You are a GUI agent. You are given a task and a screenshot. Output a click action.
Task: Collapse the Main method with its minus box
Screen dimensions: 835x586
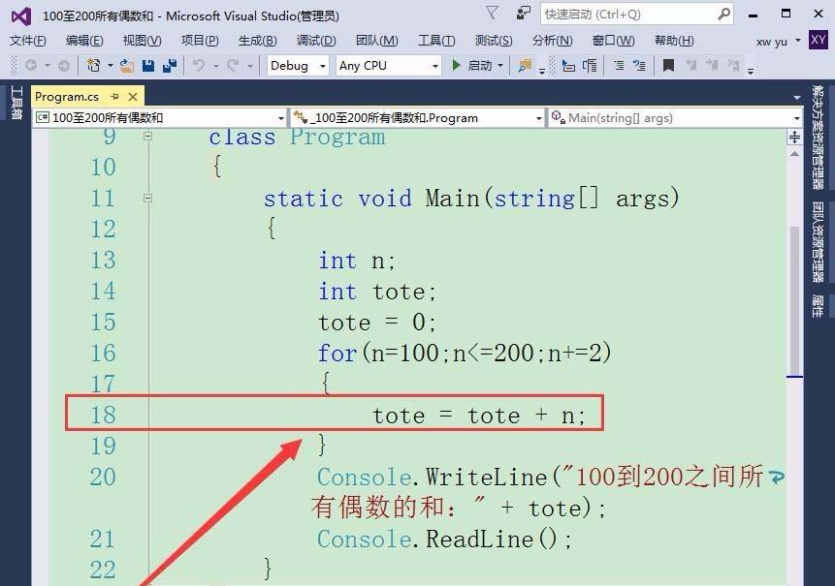point(148,198)
